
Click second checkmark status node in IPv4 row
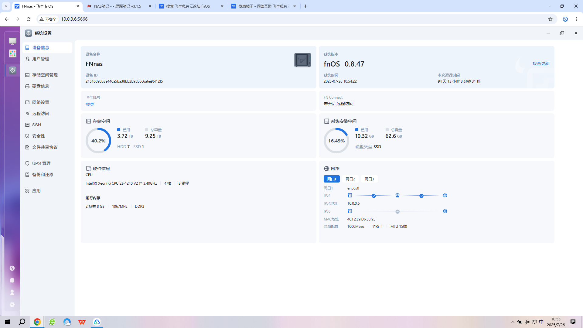pyautogui.click(x=421, y=196)
